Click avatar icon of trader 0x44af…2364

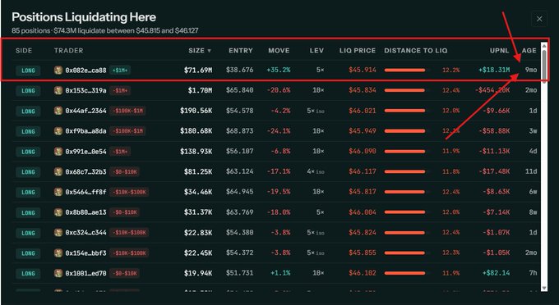pyautogui.click(x=58, y=111)
